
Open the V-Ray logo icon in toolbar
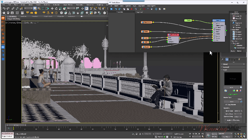(x=104, y=13)
